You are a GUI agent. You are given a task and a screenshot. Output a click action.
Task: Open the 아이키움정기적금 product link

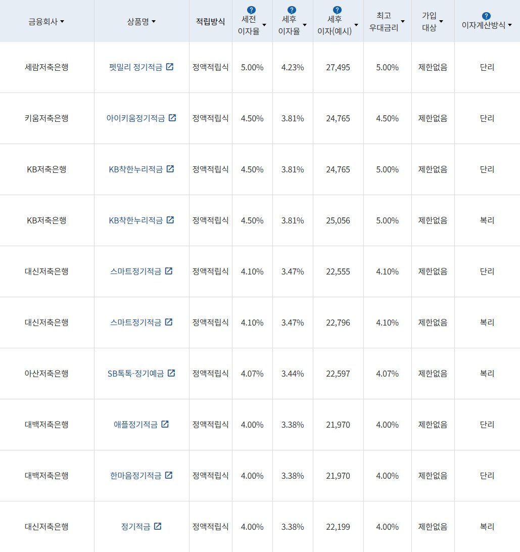point(137,117)
